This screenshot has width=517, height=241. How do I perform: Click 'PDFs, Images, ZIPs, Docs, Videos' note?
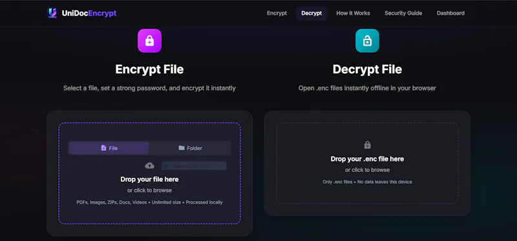[149, 202]
